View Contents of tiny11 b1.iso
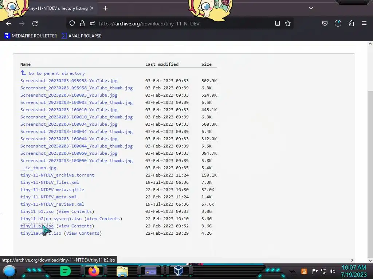The image size is (373, 279). (75, 211)
